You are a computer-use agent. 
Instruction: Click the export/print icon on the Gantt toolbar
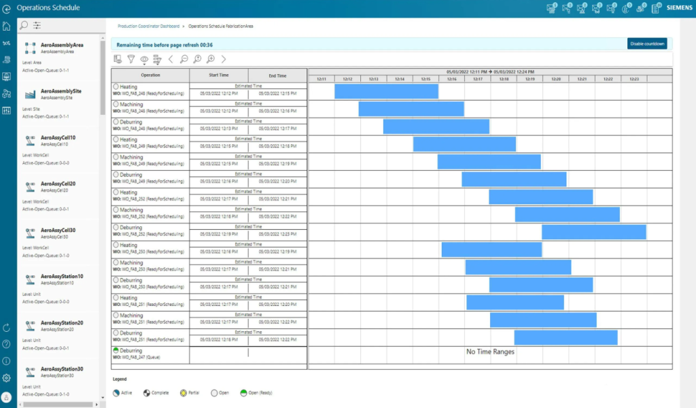click(117, 59)
